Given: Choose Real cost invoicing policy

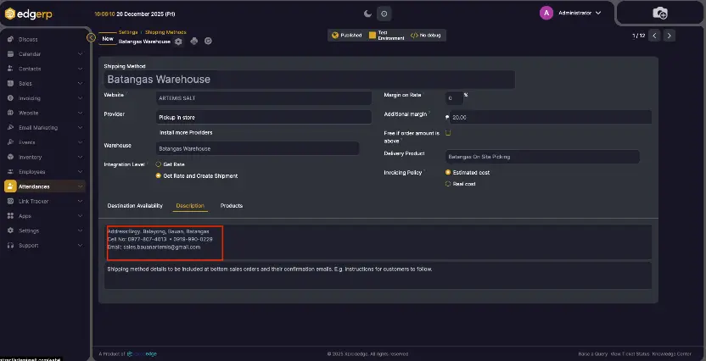Looking at the screenshot, I should 447,184.
